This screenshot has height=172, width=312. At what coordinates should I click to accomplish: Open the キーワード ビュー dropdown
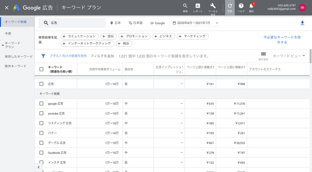point(289,56)
